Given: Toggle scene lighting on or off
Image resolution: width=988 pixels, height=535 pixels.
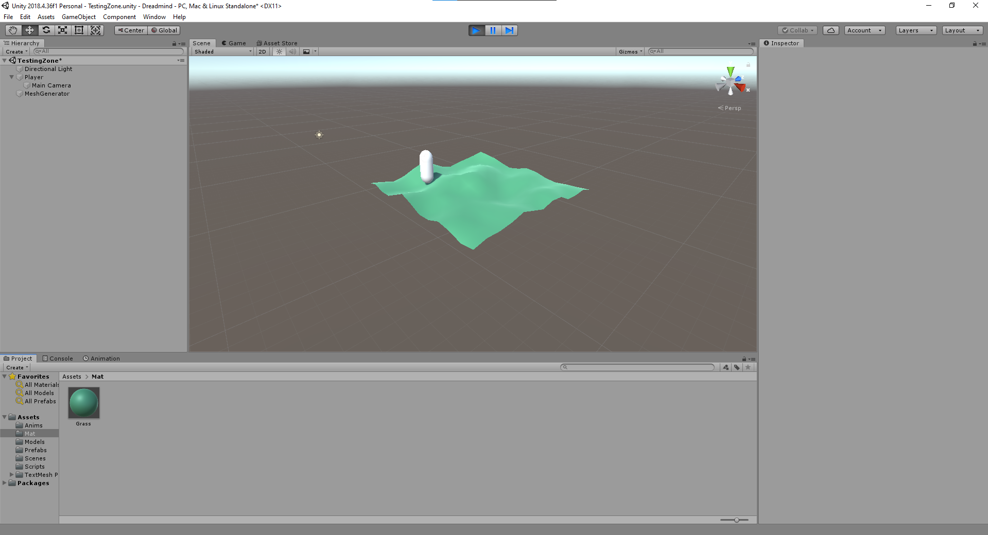Looking at the screenshot, I should click(279, 51).
